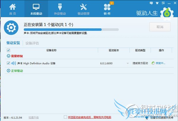Click the 驱动版本 column header
This screenshot has width=178, height=121.
(x=114, y=50)
